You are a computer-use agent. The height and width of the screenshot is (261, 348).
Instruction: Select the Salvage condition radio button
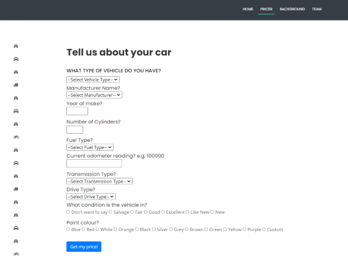111,212
